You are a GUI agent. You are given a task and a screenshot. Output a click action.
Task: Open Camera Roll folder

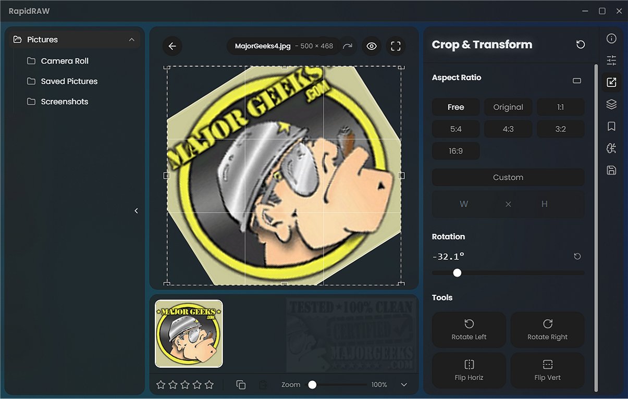(65, 61)
